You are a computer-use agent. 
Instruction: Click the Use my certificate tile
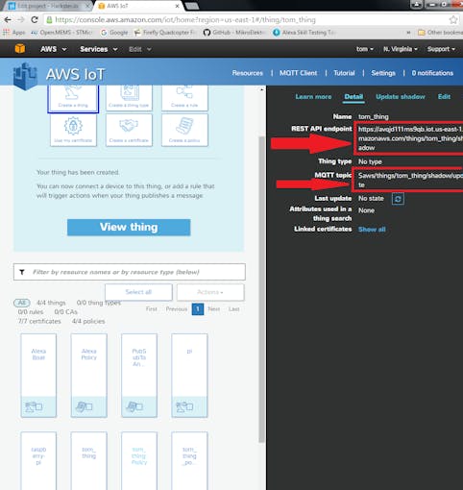coord(73,130)
